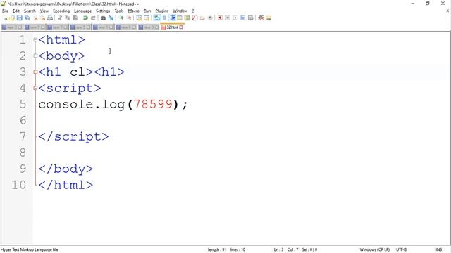Open the Search menu
Viewport: 451px width, 253px height.
pos(30,11)
